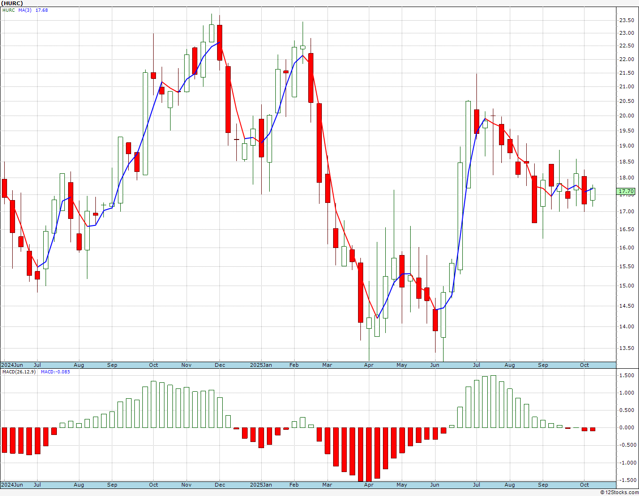Click the 16.00 price axis label

627,248
